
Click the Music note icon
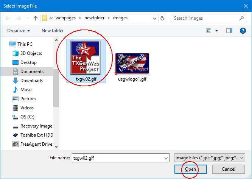(x=16, y=90)
